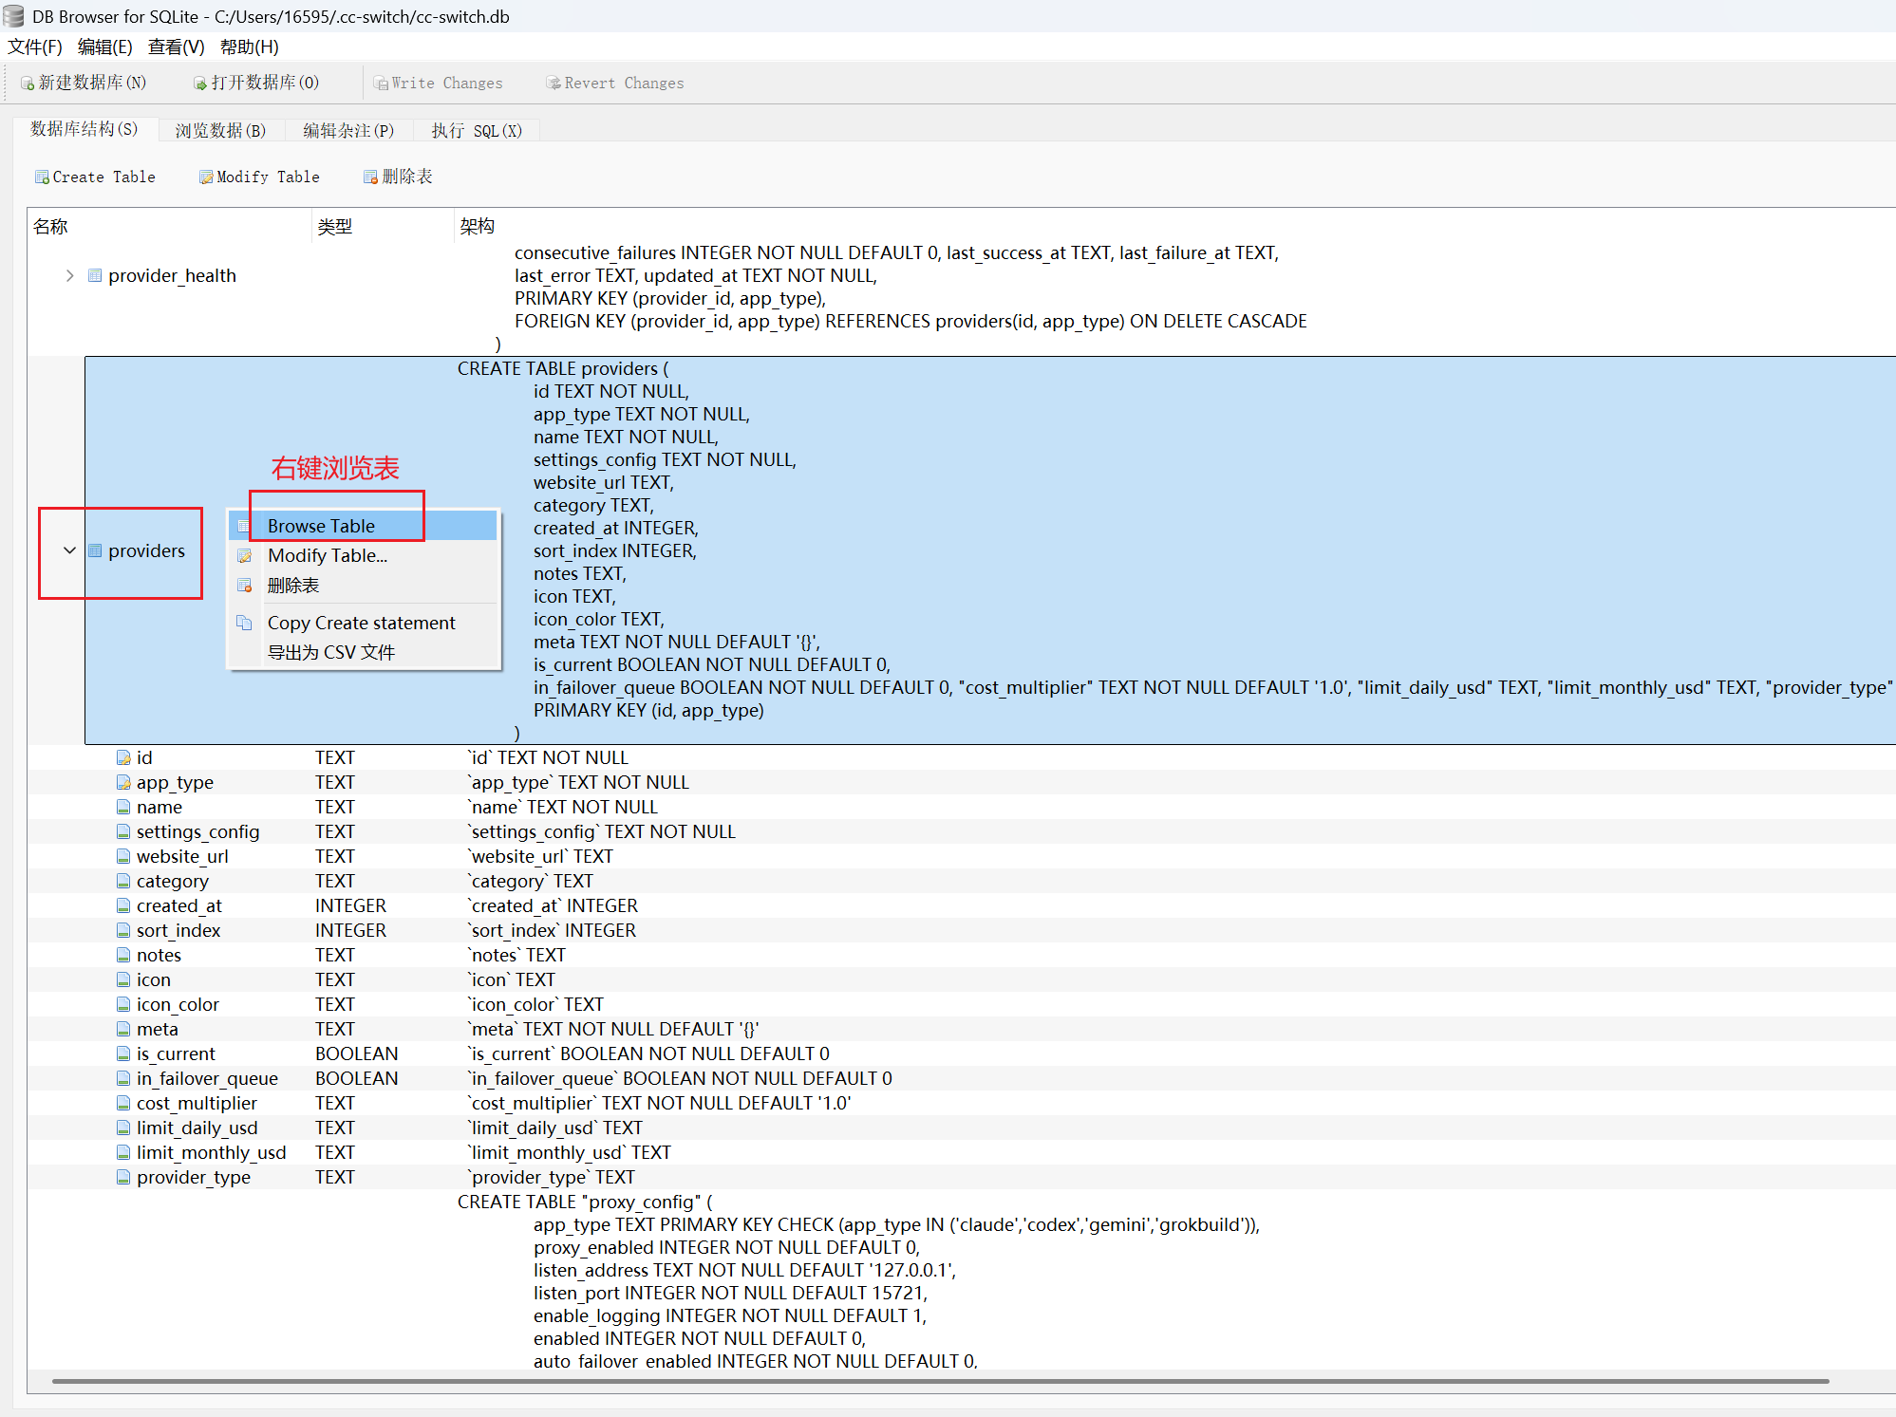1896x1417 pixels.
Task: Select Copy Create statement menu entry
Action: 364,623
